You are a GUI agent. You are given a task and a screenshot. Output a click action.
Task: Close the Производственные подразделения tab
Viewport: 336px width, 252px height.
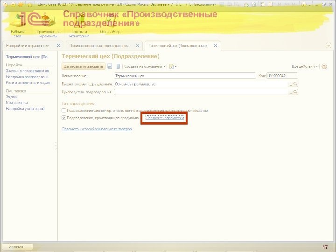[x=138, y=46]
